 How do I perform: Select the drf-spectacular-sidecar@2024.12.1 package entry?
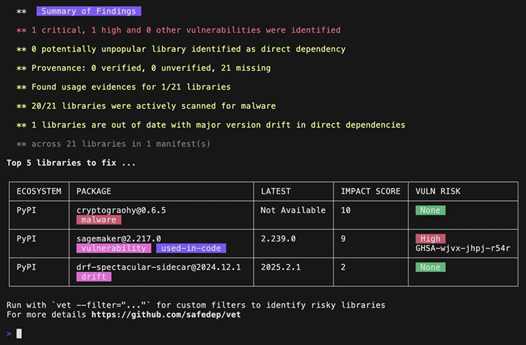pyautogui.click(x=158, y=267)
